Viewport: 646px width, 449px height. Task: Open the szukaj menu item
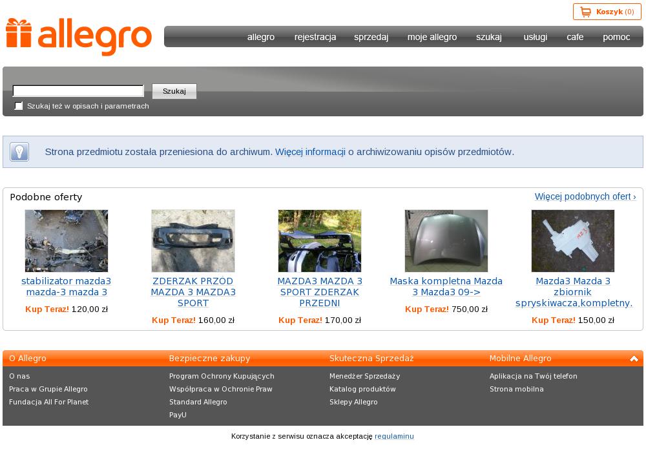point(489,37)
